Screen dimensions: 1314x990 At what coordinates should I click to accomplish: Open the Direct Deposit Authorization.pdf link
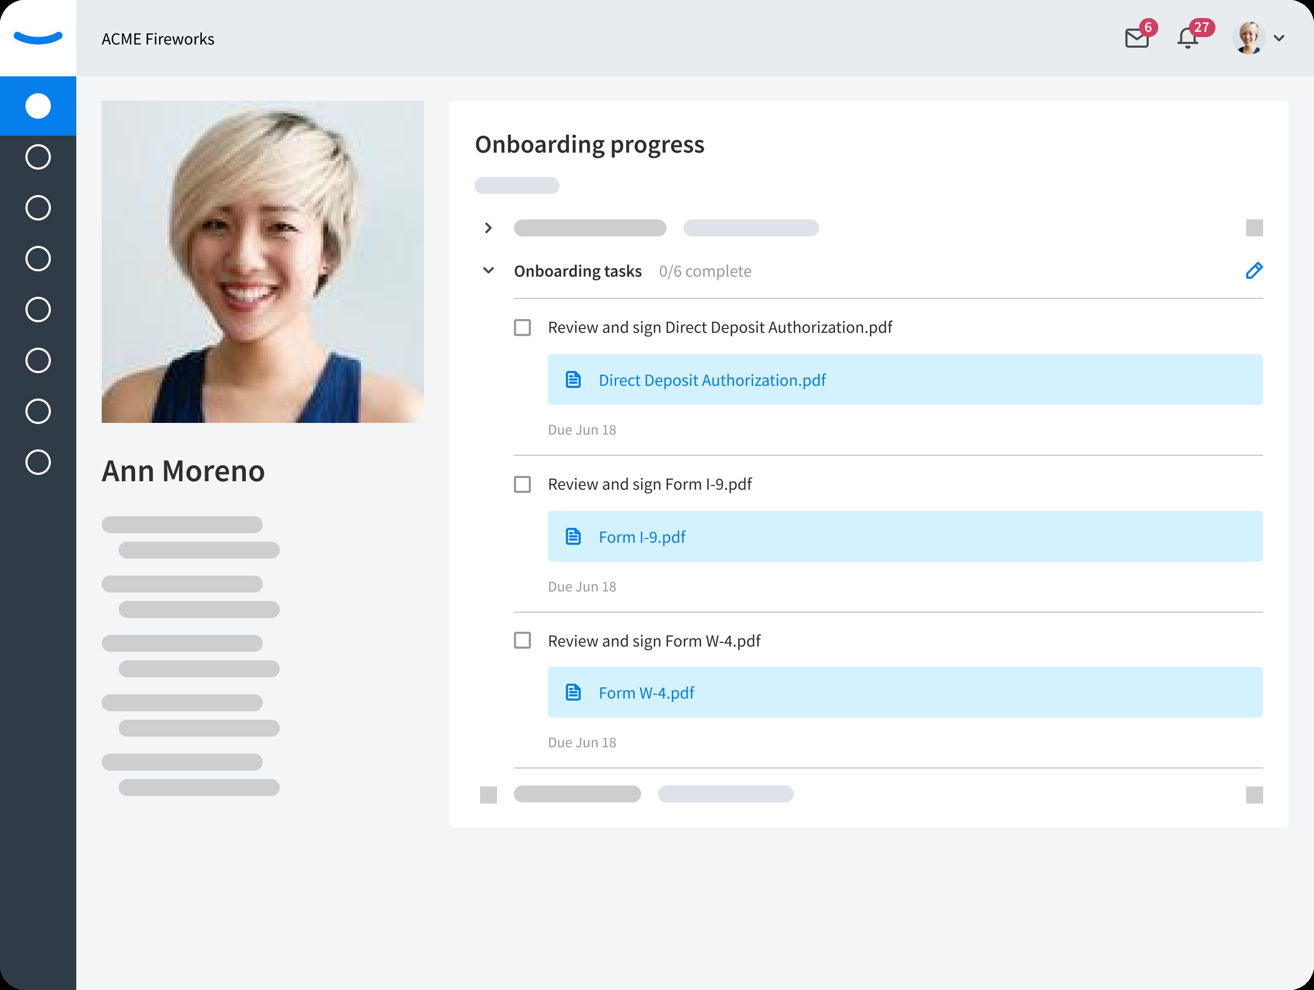pos(712,381)
